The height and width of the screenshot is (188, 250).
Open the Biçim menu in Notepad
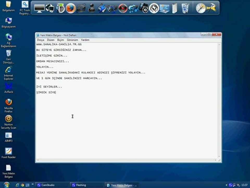pos(61,40)
